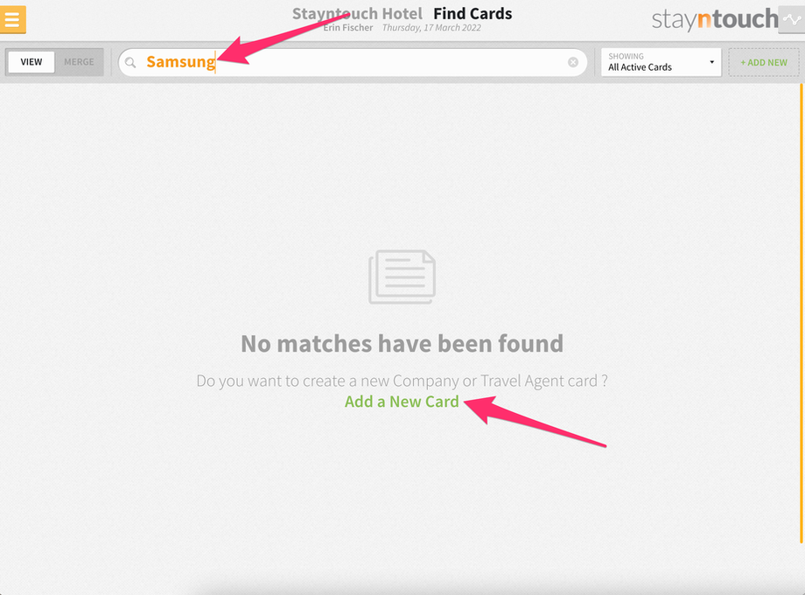This screenshot has width=805, height=595.
Task: Click the small caret arrow in Showing filter
Action: coord(711,62)
